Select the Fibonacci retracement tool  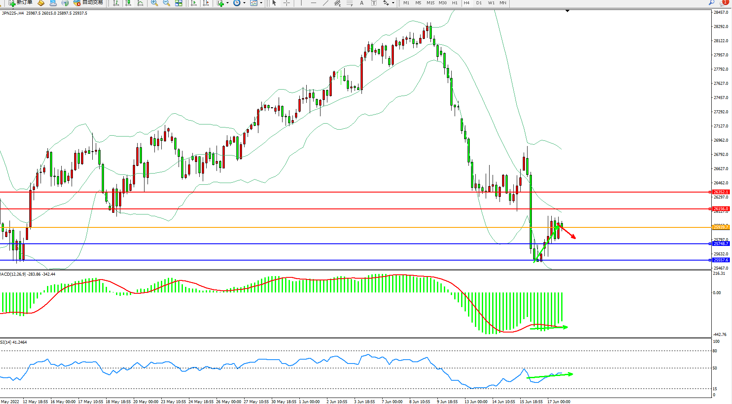[349, 3]
